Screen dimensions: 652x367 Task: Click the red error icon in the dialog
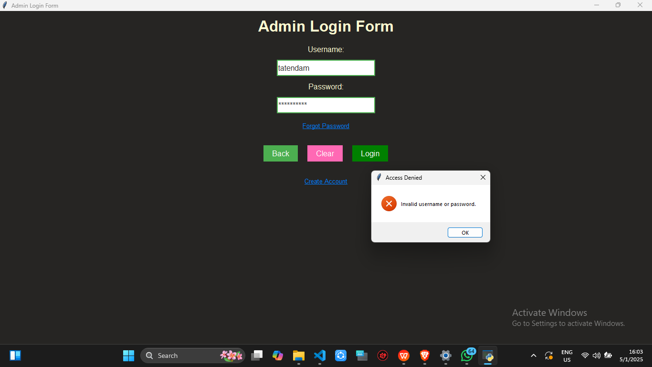389,204
